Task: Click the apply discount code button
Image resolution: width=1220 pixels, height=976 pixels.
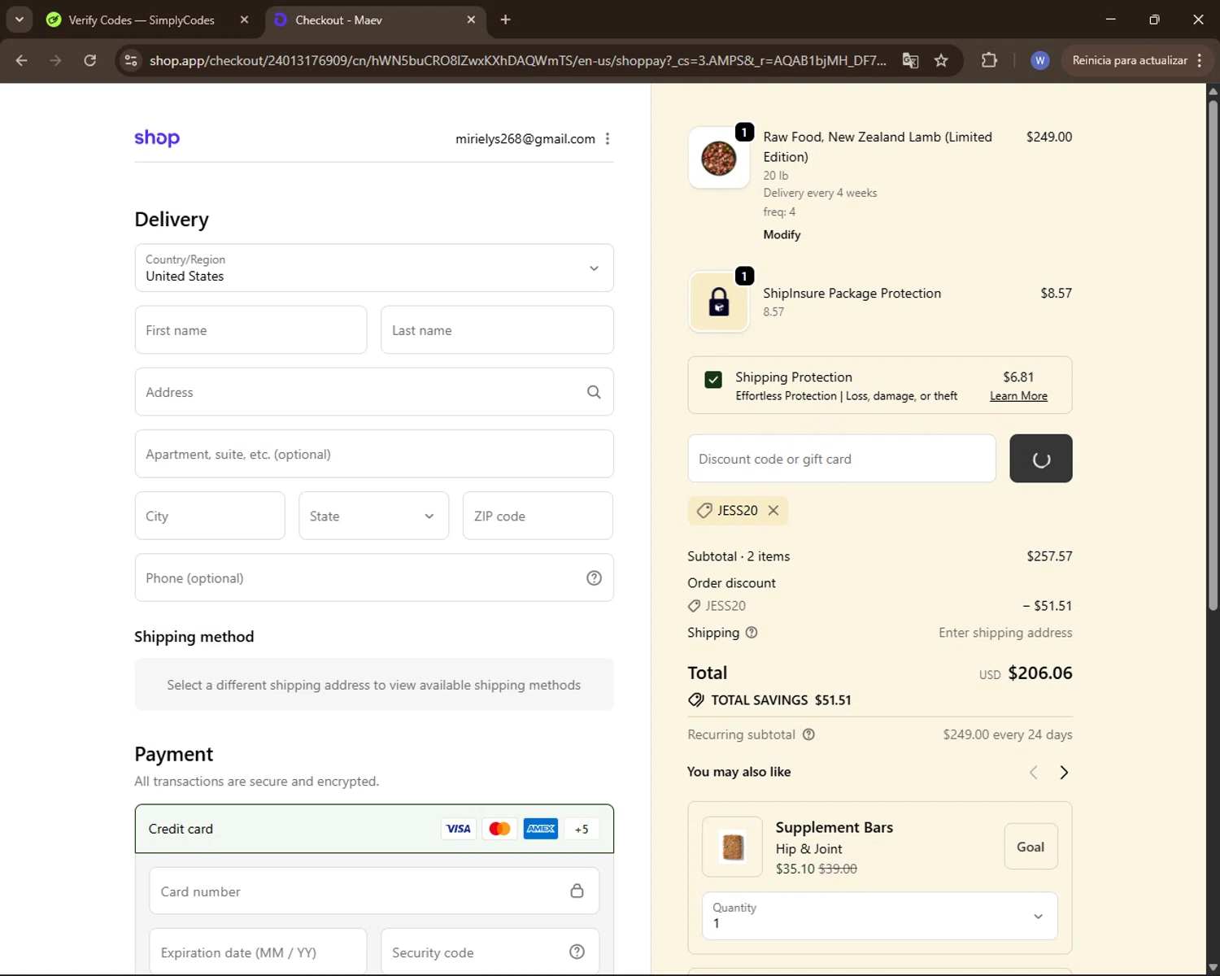Action: [x=1040, y=459]
